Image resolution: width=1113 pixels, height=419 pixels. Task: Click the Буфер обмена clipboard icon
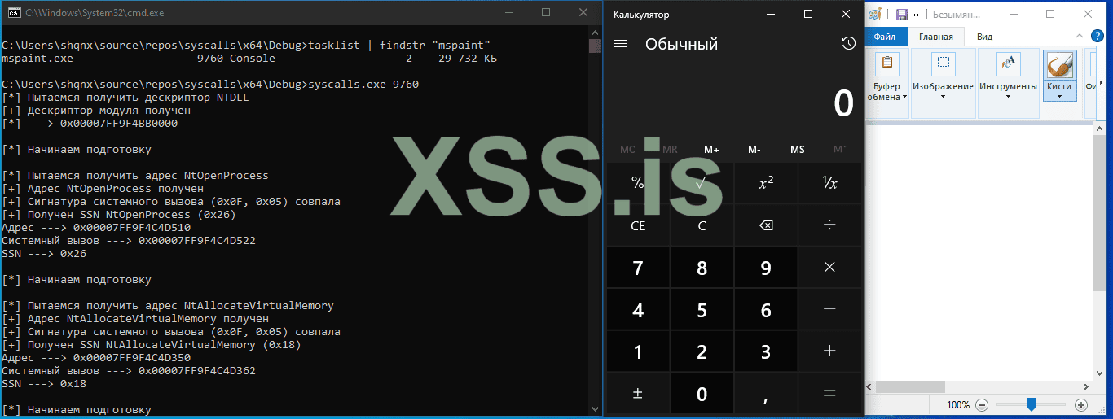click(887, 63)
